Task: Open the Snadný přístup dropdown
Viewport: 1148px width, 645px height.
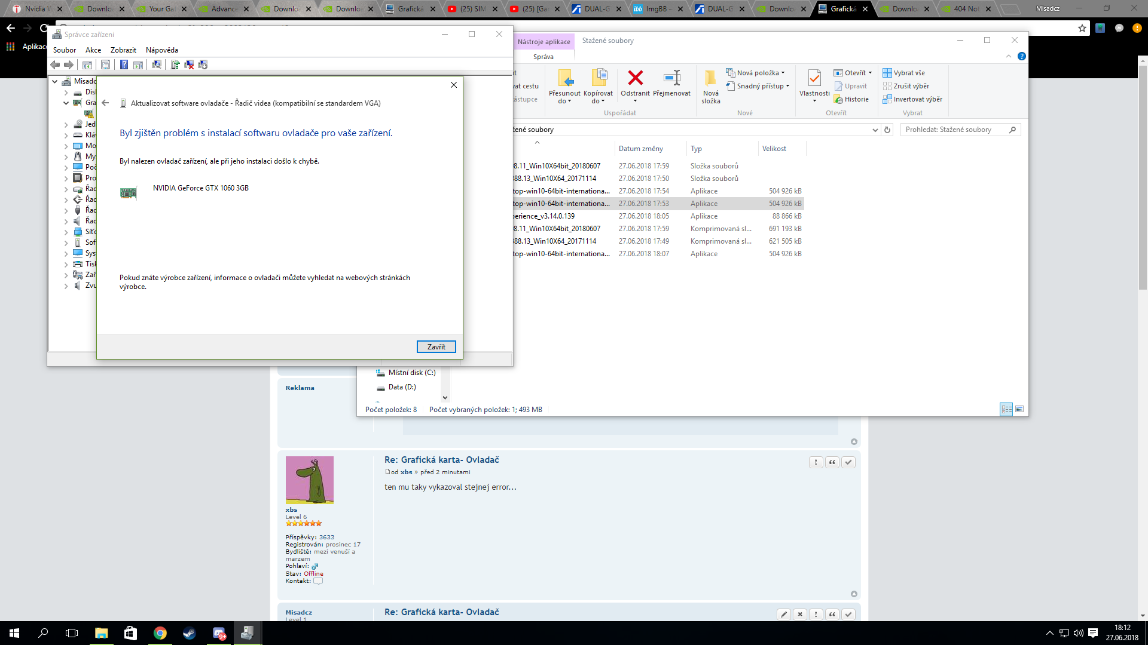Action: point(758,86)
